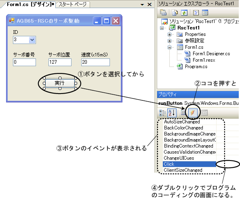Screen dimensions: 240x198
Task: Close the current document tab with X
Action: point(149,4)
